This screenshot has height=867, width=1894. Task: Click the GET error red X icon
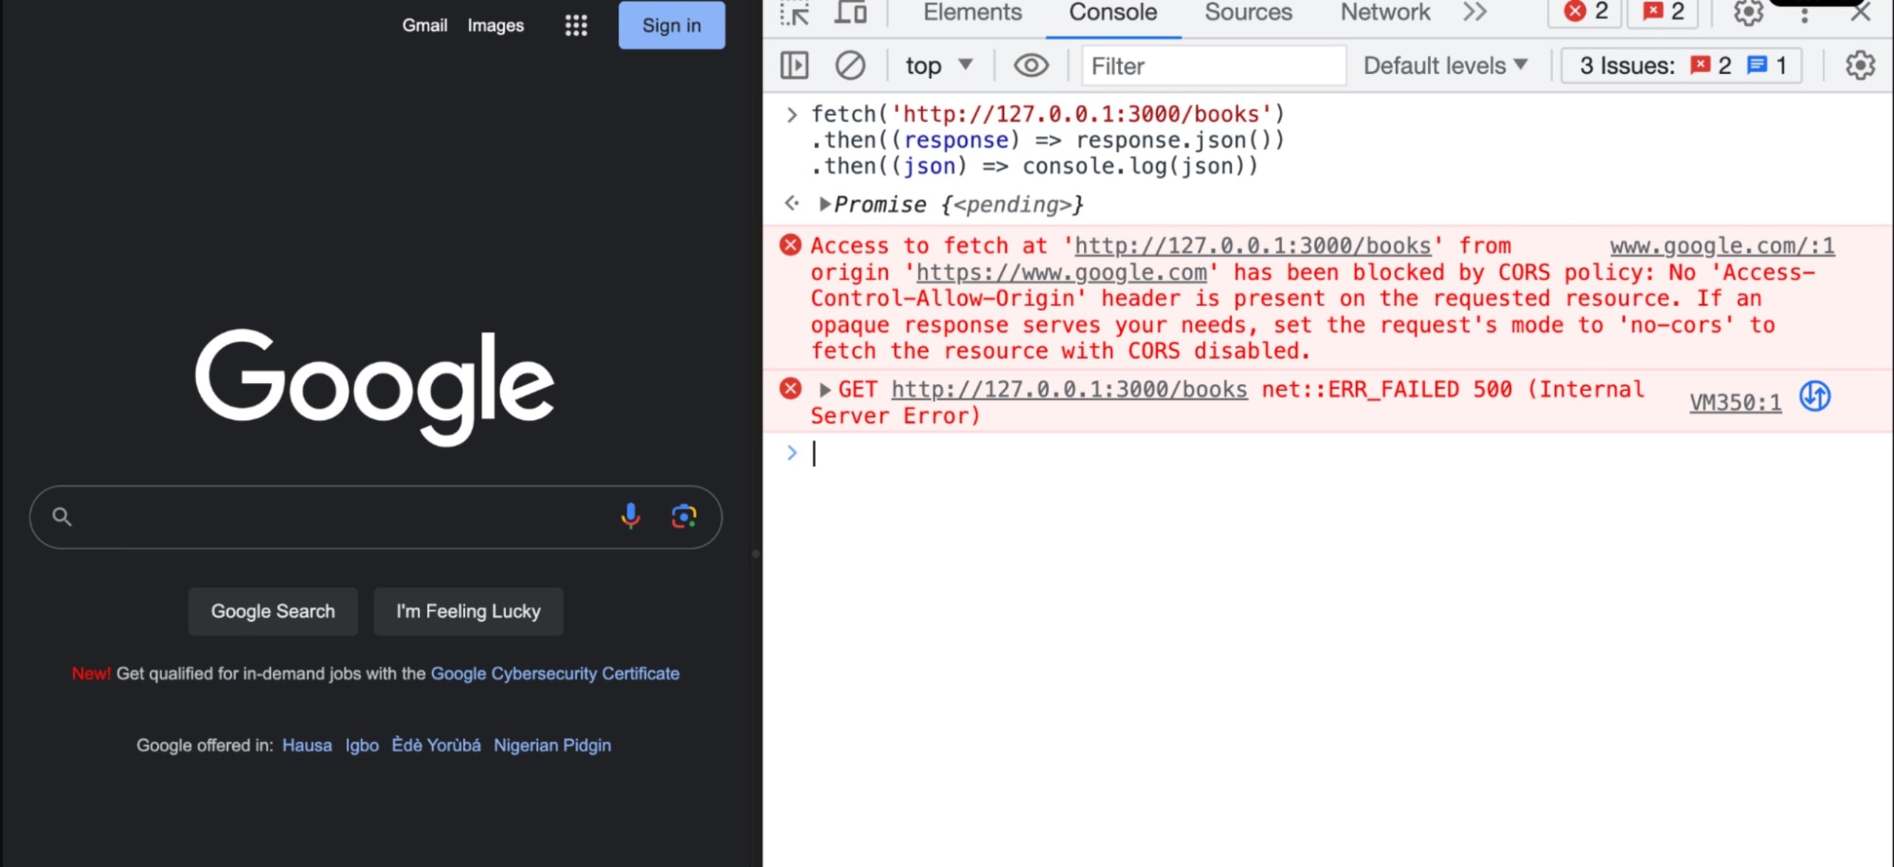[790, 388]
